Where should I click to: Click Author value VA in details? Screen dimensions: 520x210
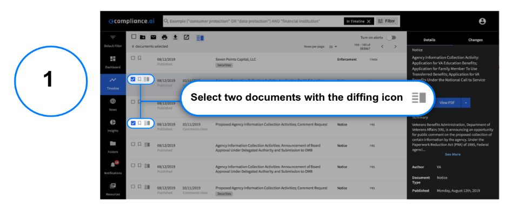pyautogui.click(x=439, y=167)
